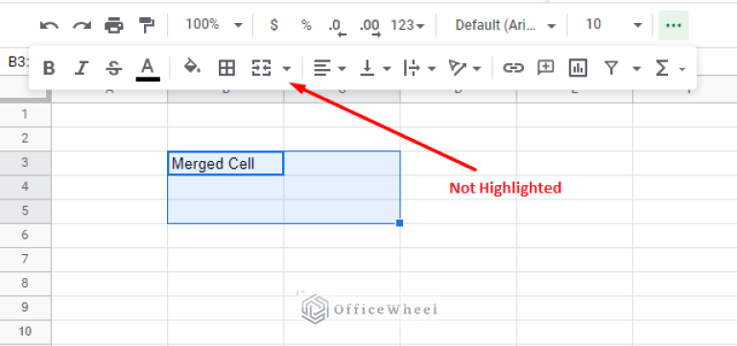The height and width of the screenshot is (346, 737).
Task: Click the Merge cells button
Action: pyautogui.click(x=261, y=69)
